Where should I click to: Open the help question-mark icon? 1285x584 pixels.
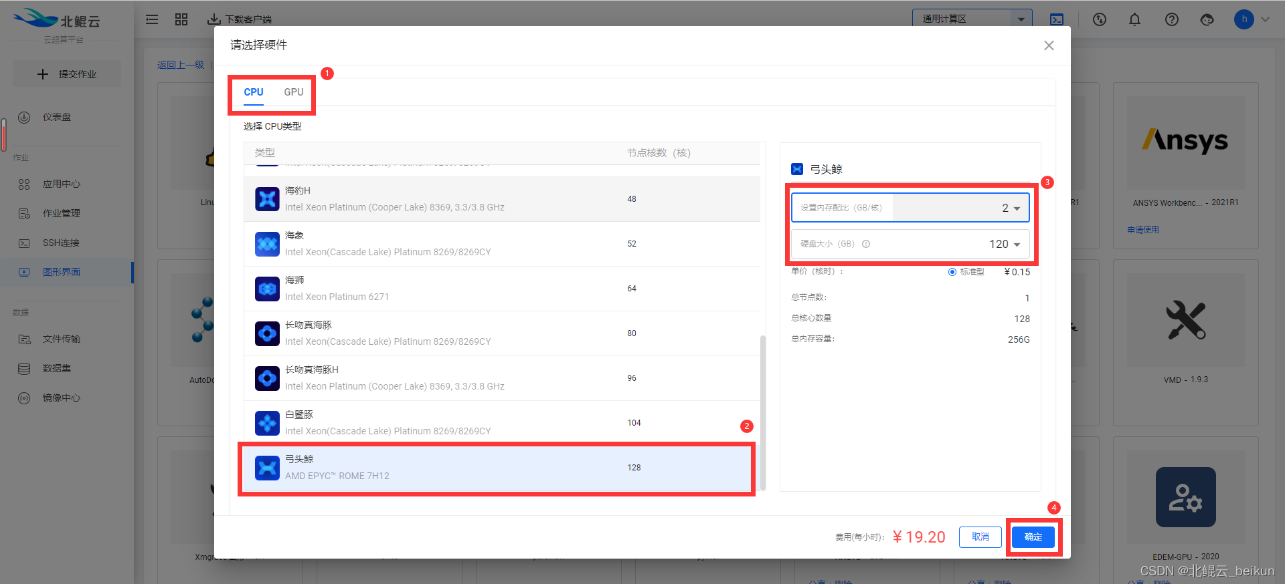point(1171,19)
